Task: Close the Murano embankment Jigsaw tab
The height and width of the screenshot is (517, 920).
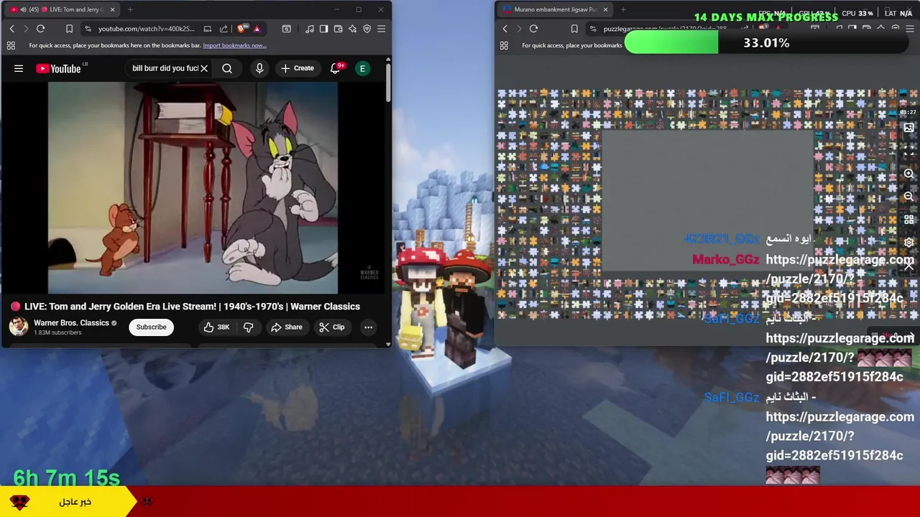Action: pyautogui.click(x=605, y=9)
